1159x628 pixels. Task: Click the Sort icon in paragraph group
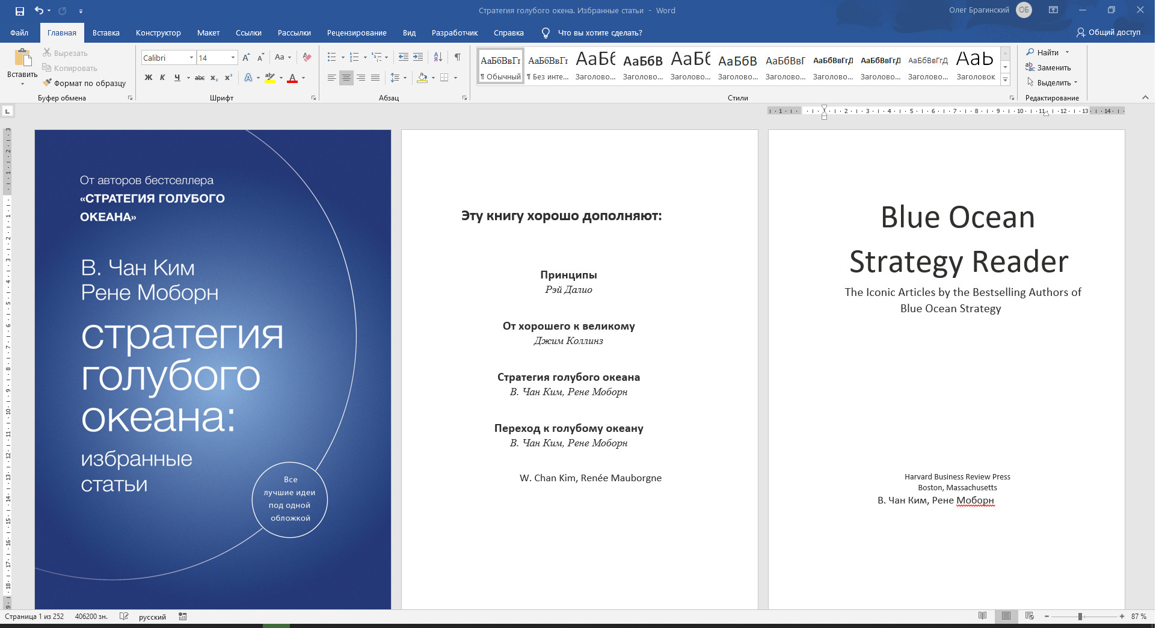[x=438, y=58]
